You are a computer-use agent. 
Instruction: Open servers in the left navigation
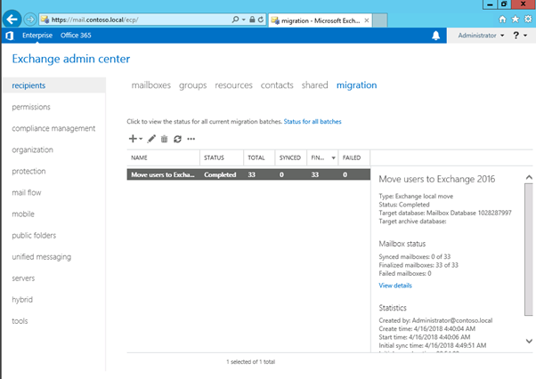(23, 278)
